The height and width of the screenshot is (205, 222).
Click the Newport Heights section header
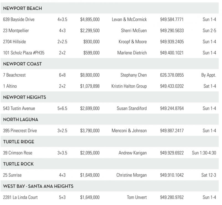tap(24, 97)
